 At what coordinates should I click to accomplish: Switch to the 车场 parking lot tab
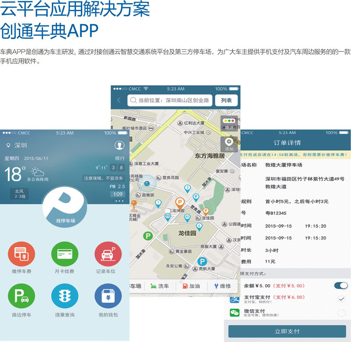[x=136, y=286]
